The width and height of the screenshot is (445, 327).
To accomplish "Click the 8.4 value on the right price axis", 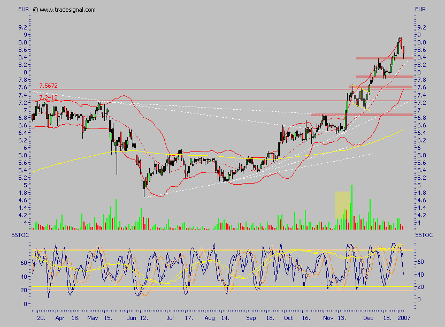I will point(421,57).
